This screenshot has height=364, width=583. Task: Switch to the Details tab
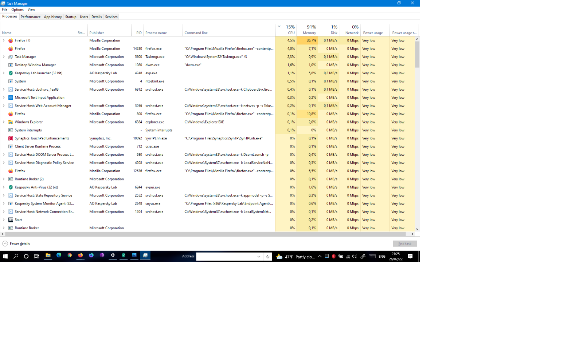coord(97,17)
